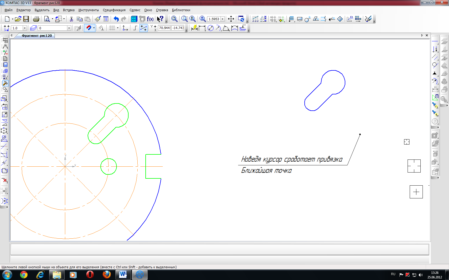Viewport: 449px width, 280px height.
Task: Select the auto dimension tool with lightning
Action: (x=194, y=28)
